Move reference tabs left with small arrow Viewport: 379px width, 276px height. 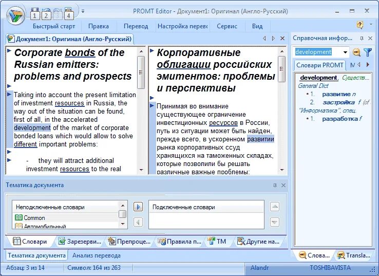(x=359, y=65)
